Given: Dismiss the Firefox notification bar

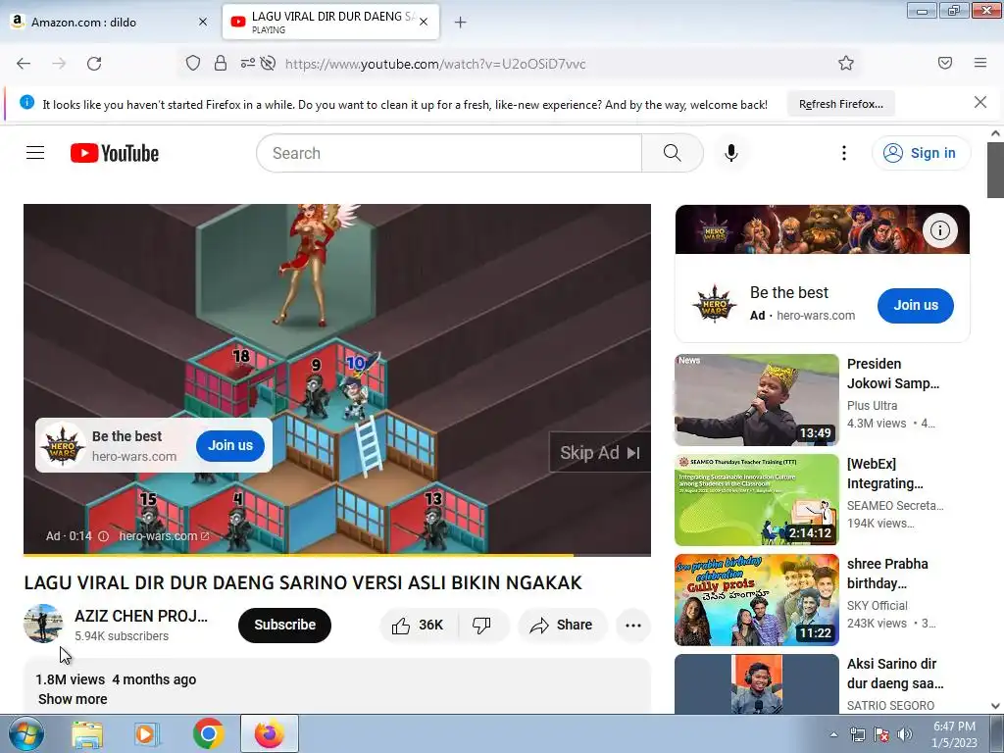Looking at the screenshot, I should pyautogui.click(x=980, y=102).
